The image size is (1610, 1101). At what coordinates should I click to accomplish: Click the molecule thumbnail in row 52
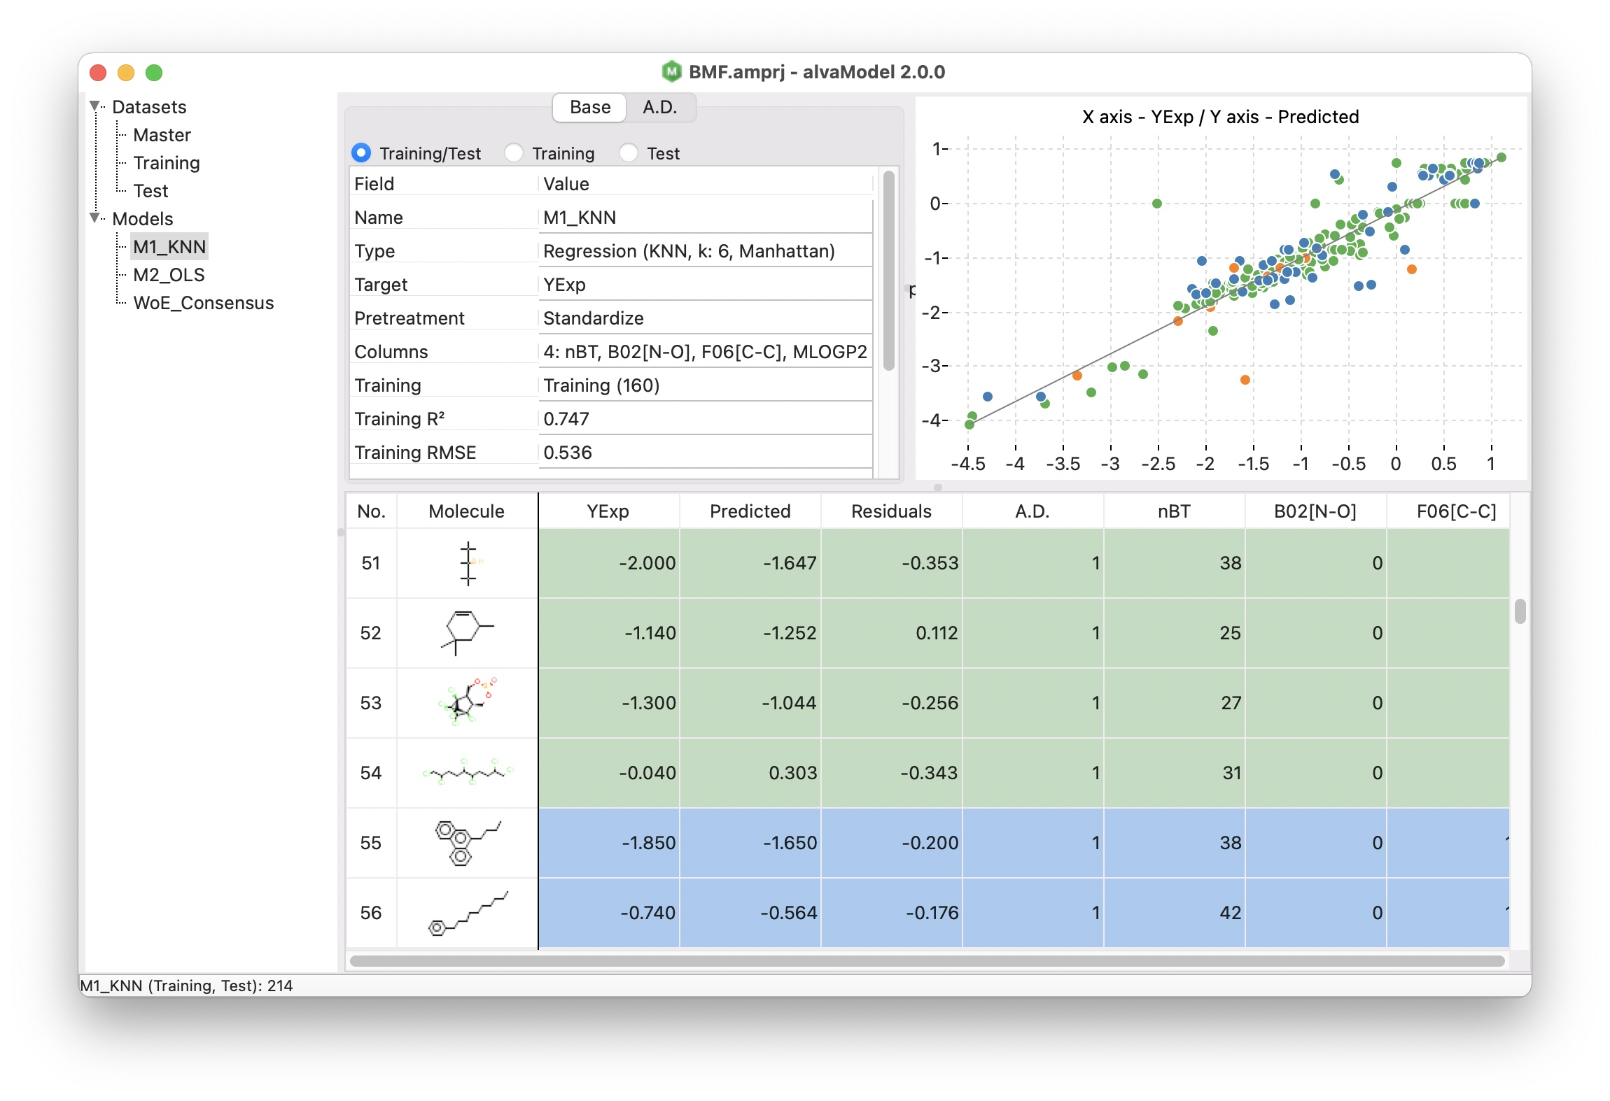click(467, 633)
